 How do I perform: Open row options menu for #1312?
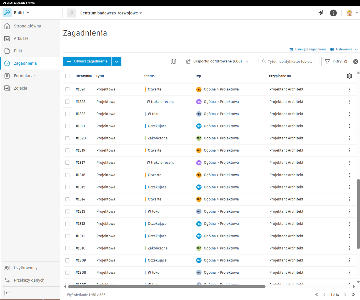pos(349,224)
